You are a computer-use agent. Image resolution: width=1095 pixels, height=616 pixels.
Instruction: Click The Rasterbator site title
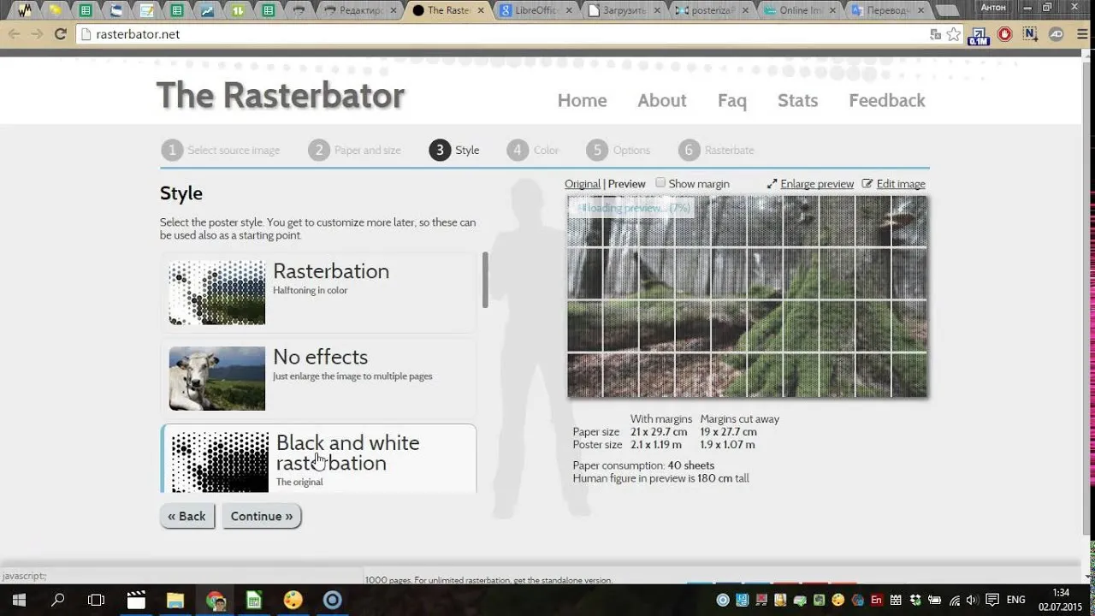pyautogui.click(x=281, y=96)
